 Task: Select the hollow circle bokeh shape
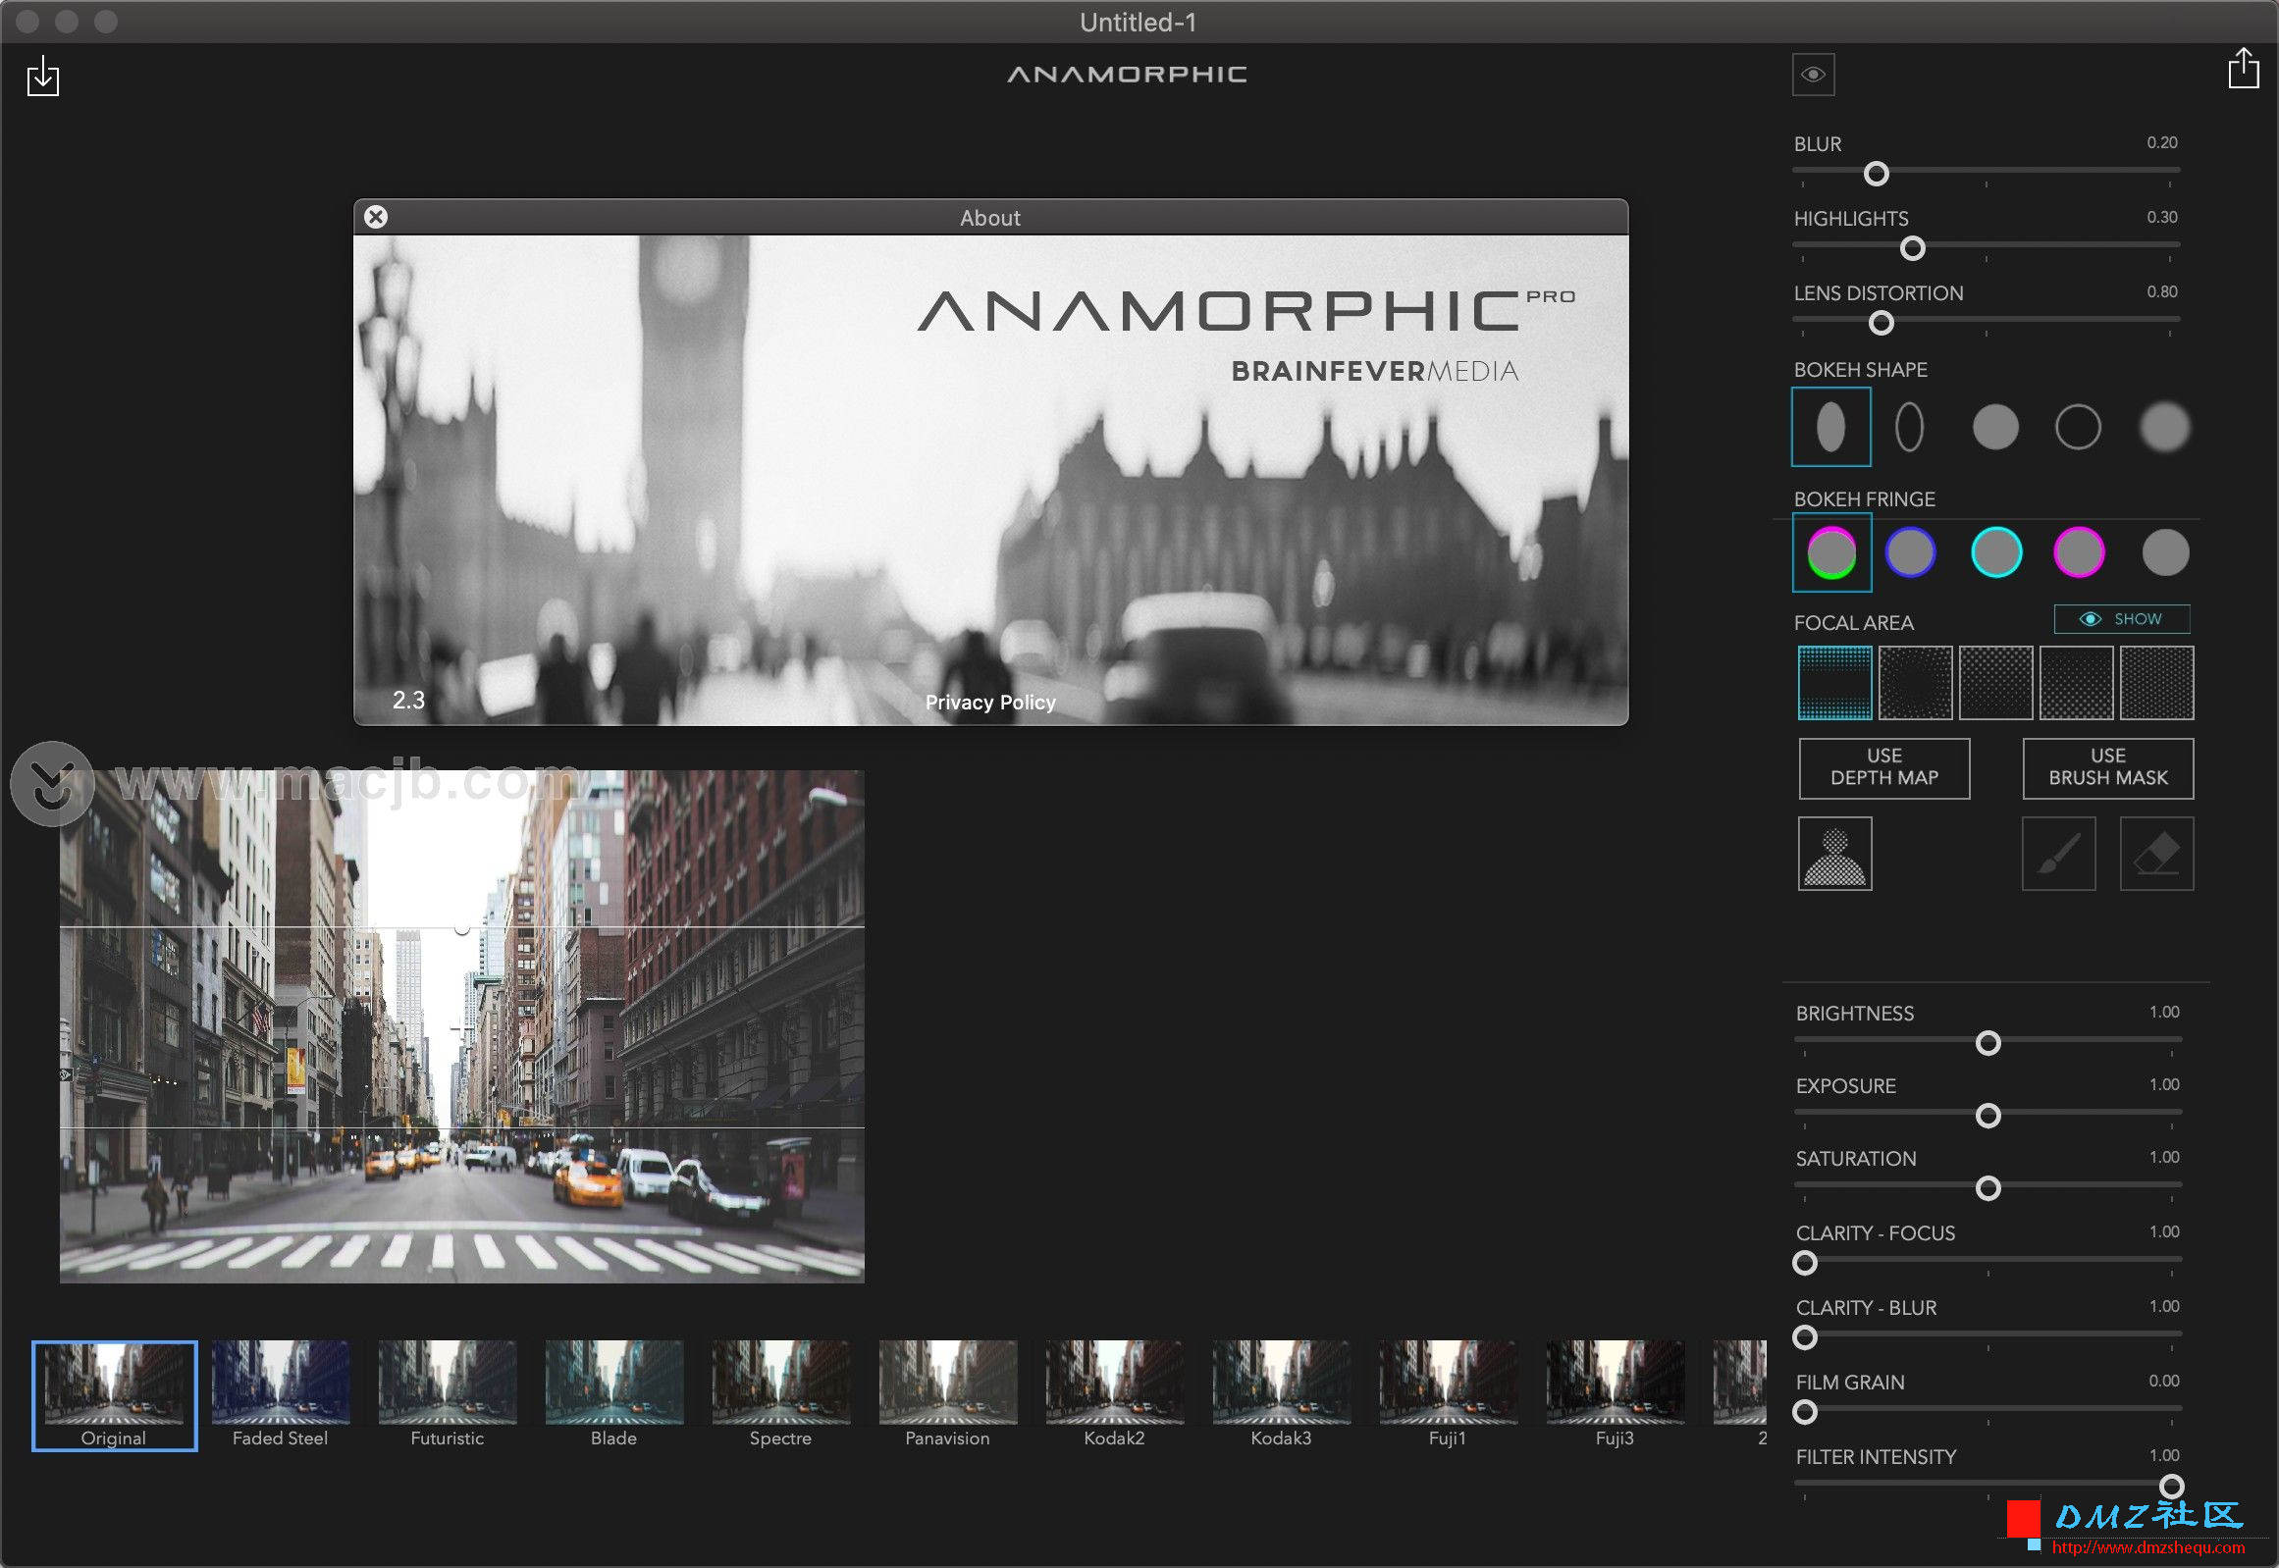click(2078, 427)
